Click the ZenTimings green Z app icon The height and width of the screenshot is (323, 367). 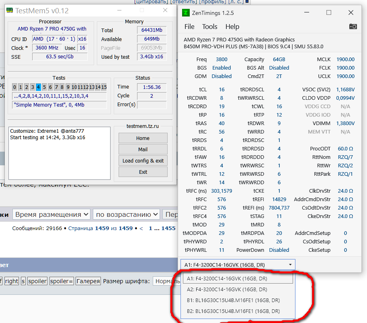pyautogui.click(x=186, y=12)
